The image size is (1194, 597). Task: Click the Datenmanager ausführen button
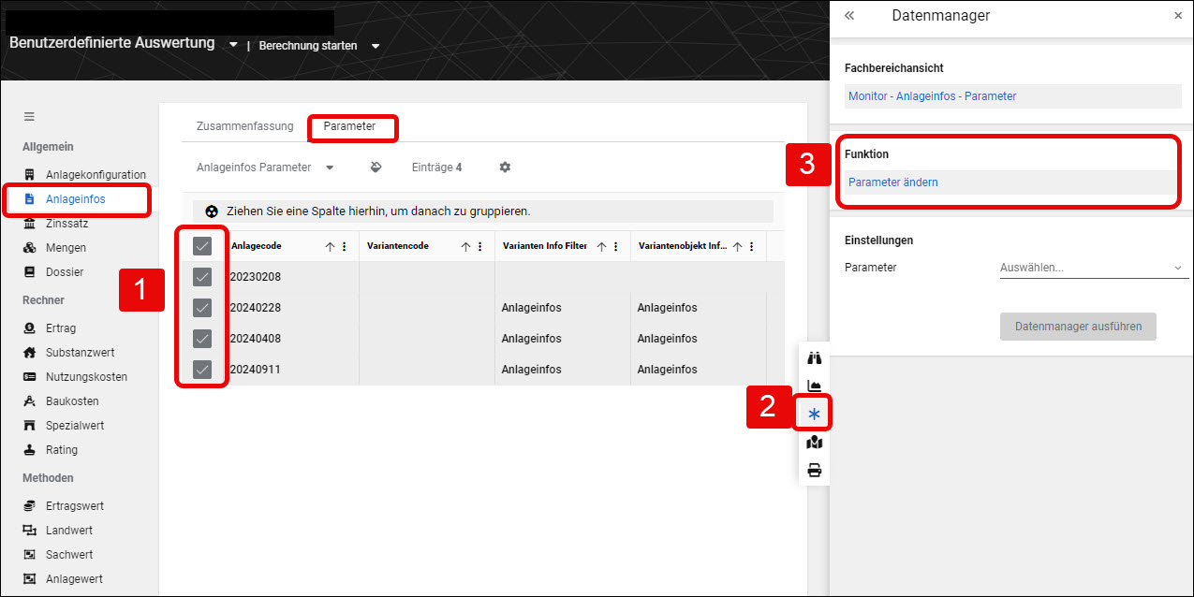[1078, 327]
